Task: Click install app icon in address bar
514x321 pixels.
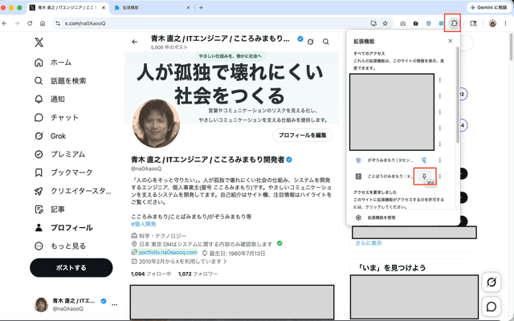Action: tap(373, 23)
